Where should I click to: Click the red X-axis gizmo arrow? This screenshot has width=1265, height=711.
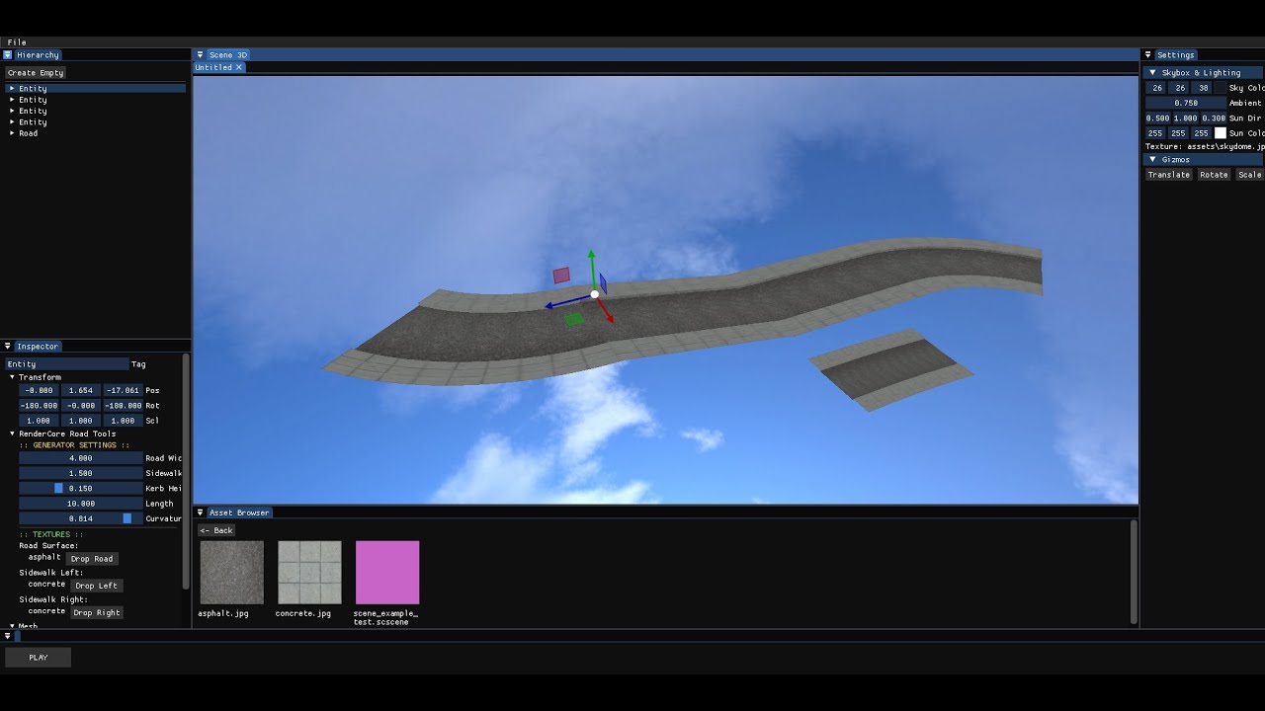[x=607, y=312]
